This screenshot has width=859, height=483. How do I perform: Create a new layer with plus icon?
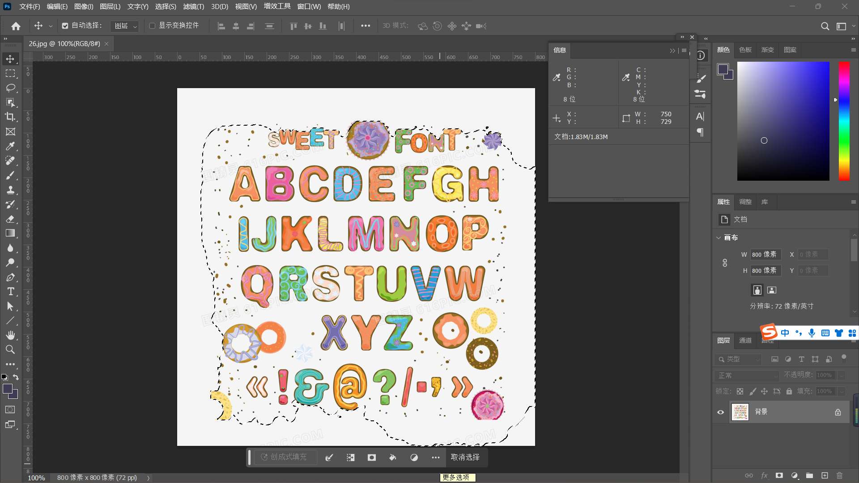[825, 475]
